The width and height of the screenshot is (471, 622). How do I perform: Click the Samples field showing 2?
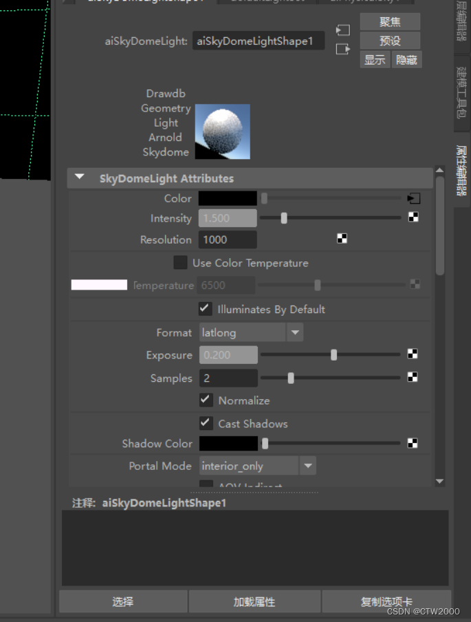coord(228,378)
